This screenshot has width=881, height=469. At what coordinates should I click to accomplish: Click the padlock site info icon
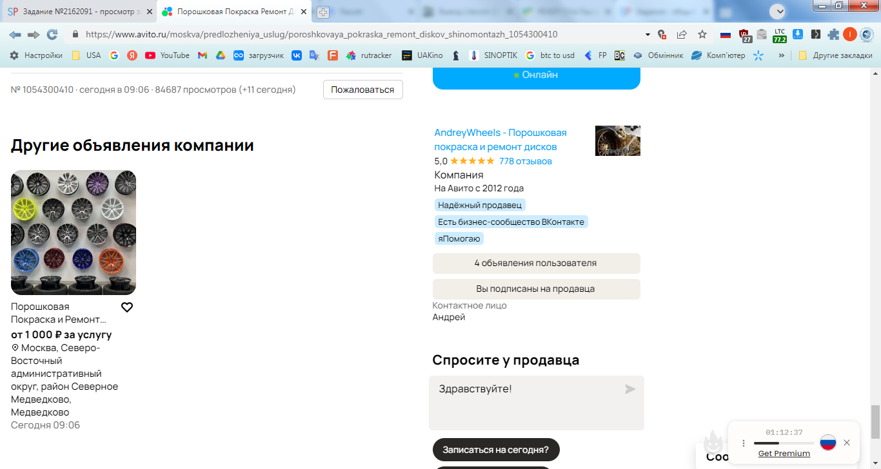point(75,35)
